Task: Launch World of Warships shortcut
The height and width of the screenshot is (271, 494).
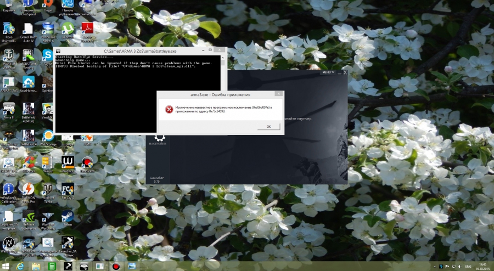Action: pos(9,60)
